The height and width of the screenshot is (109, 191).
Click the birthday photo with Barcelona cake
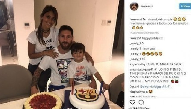tap(62, 55)
